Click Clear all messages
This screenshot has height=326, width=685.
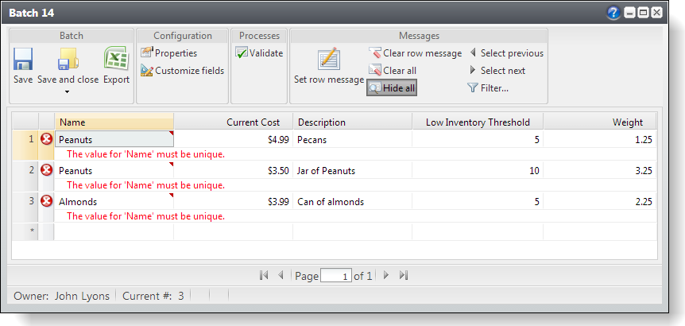(x=393, y=71)
